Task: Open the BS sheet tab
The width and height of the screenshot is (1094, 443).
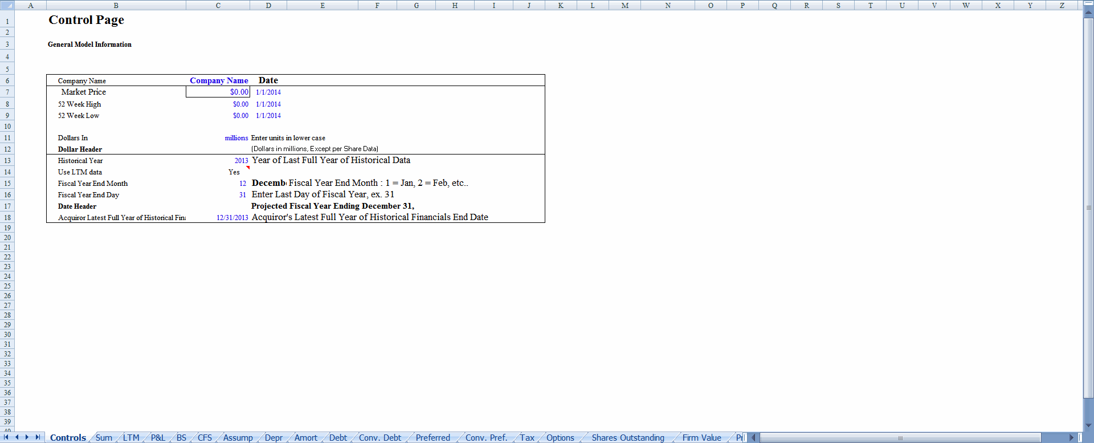Action: click(181, 438)
